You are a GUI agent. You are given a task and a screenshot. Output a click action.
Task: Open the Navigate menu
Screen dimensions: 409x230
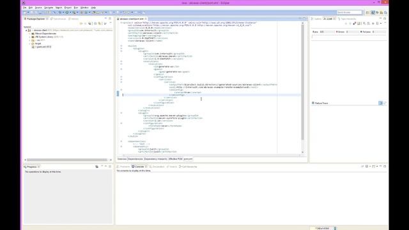pyautogui.click(x=49, y=8)
